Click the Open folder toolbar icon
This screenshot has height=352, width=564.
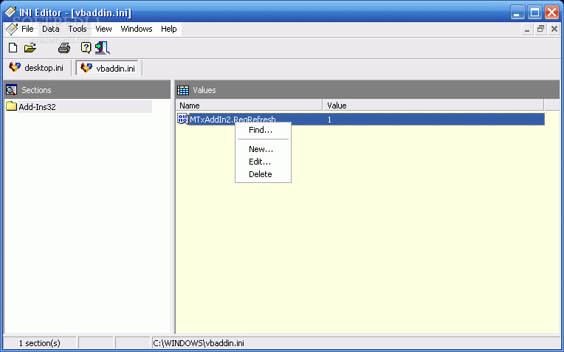(30, 48)
